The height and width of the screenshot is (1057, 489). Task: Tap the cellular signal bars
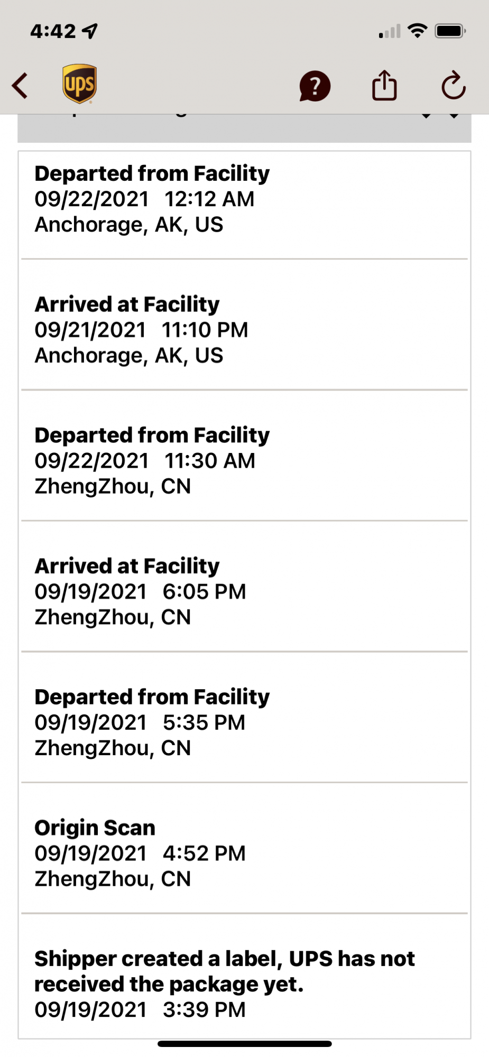(x=390, y=32)
